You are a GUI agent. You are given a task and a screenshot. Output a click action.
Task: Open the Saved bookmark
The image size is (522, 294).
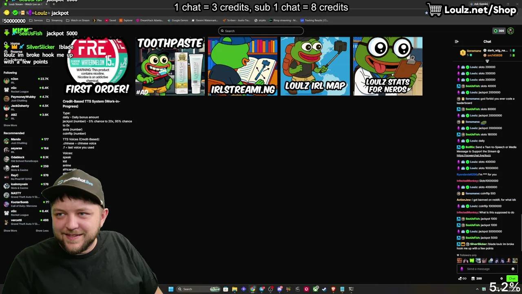111,20
